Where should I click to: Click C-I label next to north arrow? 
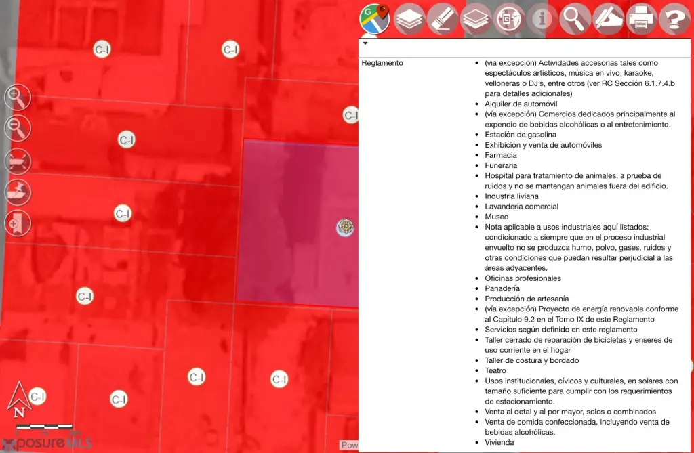[x=38, y=396]
